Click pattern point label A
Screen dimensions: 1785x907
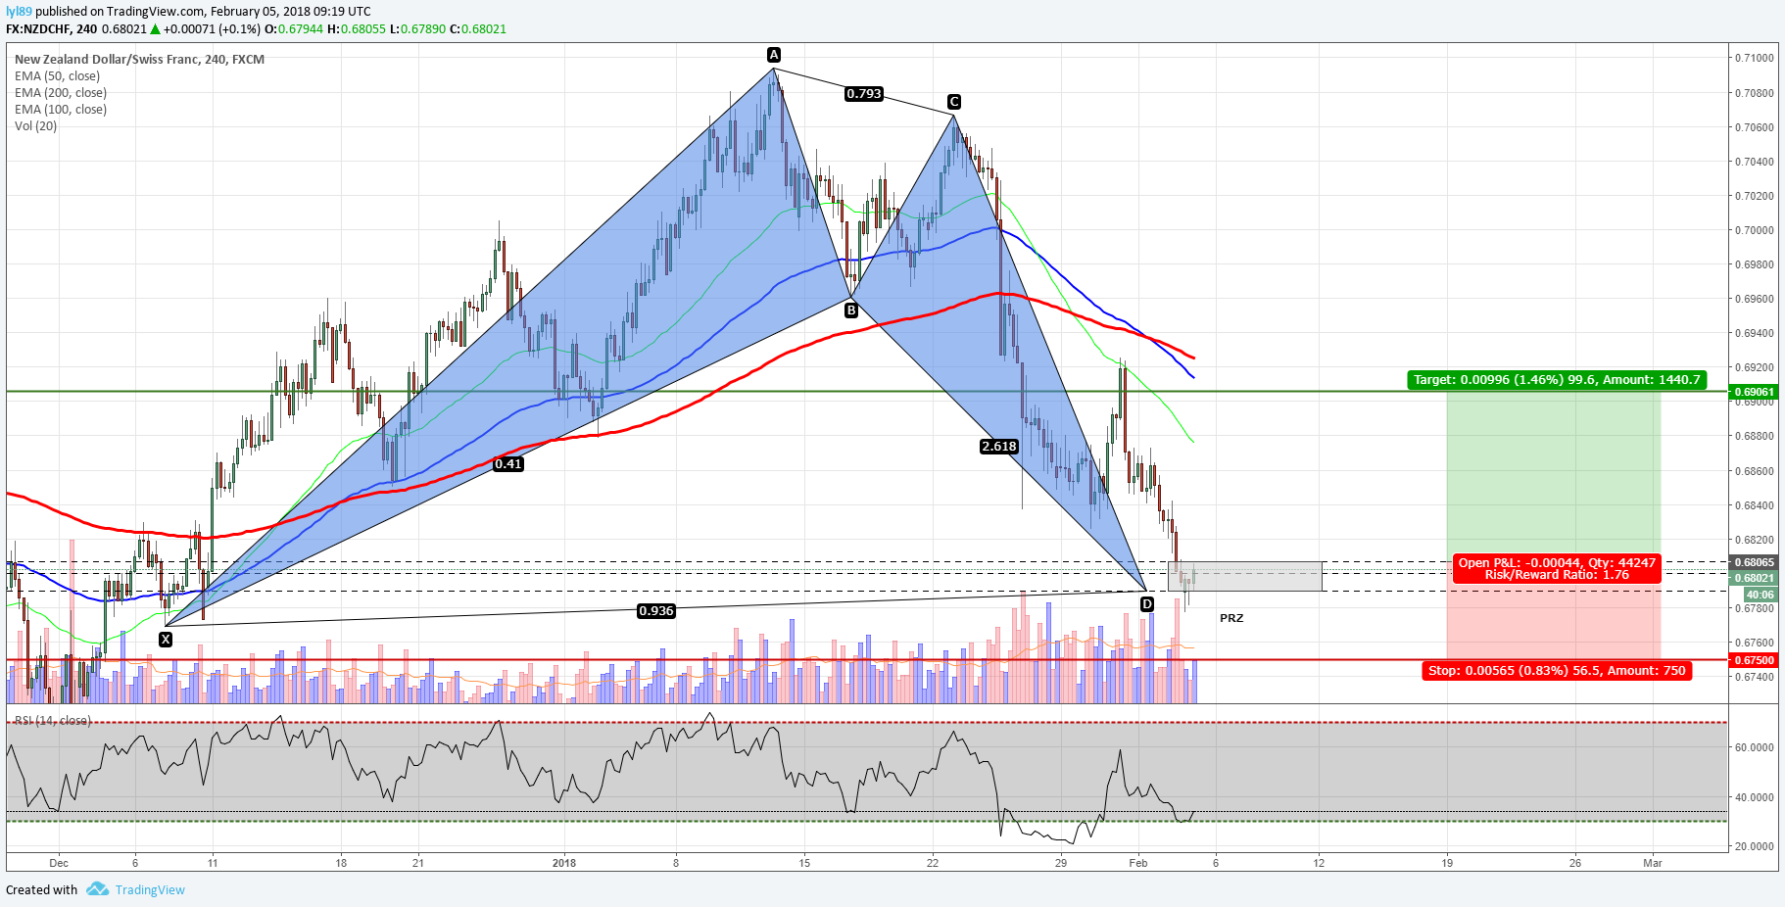click(x=774, y=55)
